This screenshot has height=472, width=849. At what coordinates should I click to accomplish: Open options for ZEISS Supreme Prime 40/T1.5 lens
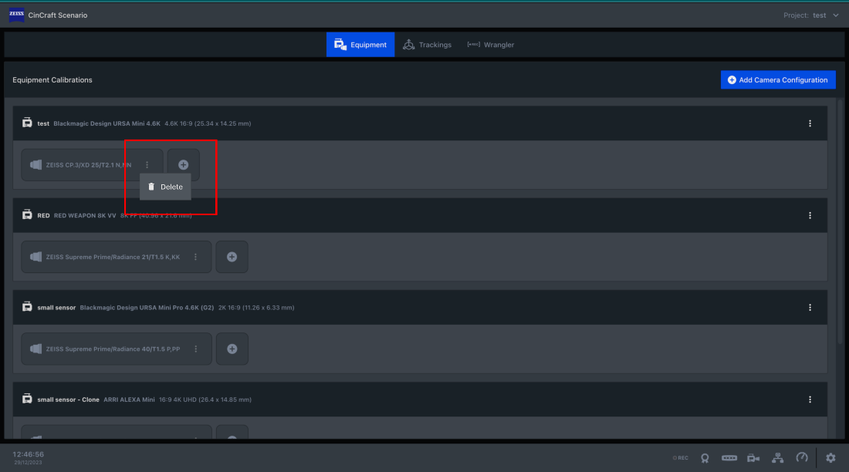tap(195, 349)
